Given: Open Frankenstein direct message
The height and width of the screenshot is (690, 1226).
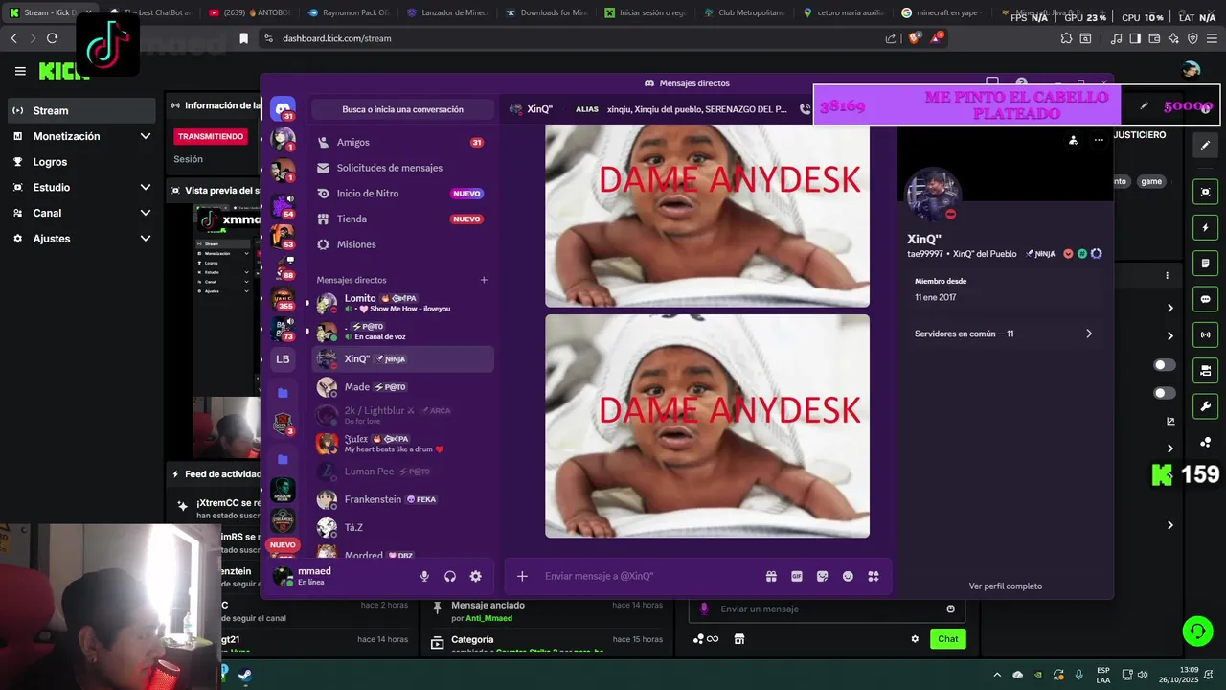Looking at the screenshot, I should click(402, 499).
